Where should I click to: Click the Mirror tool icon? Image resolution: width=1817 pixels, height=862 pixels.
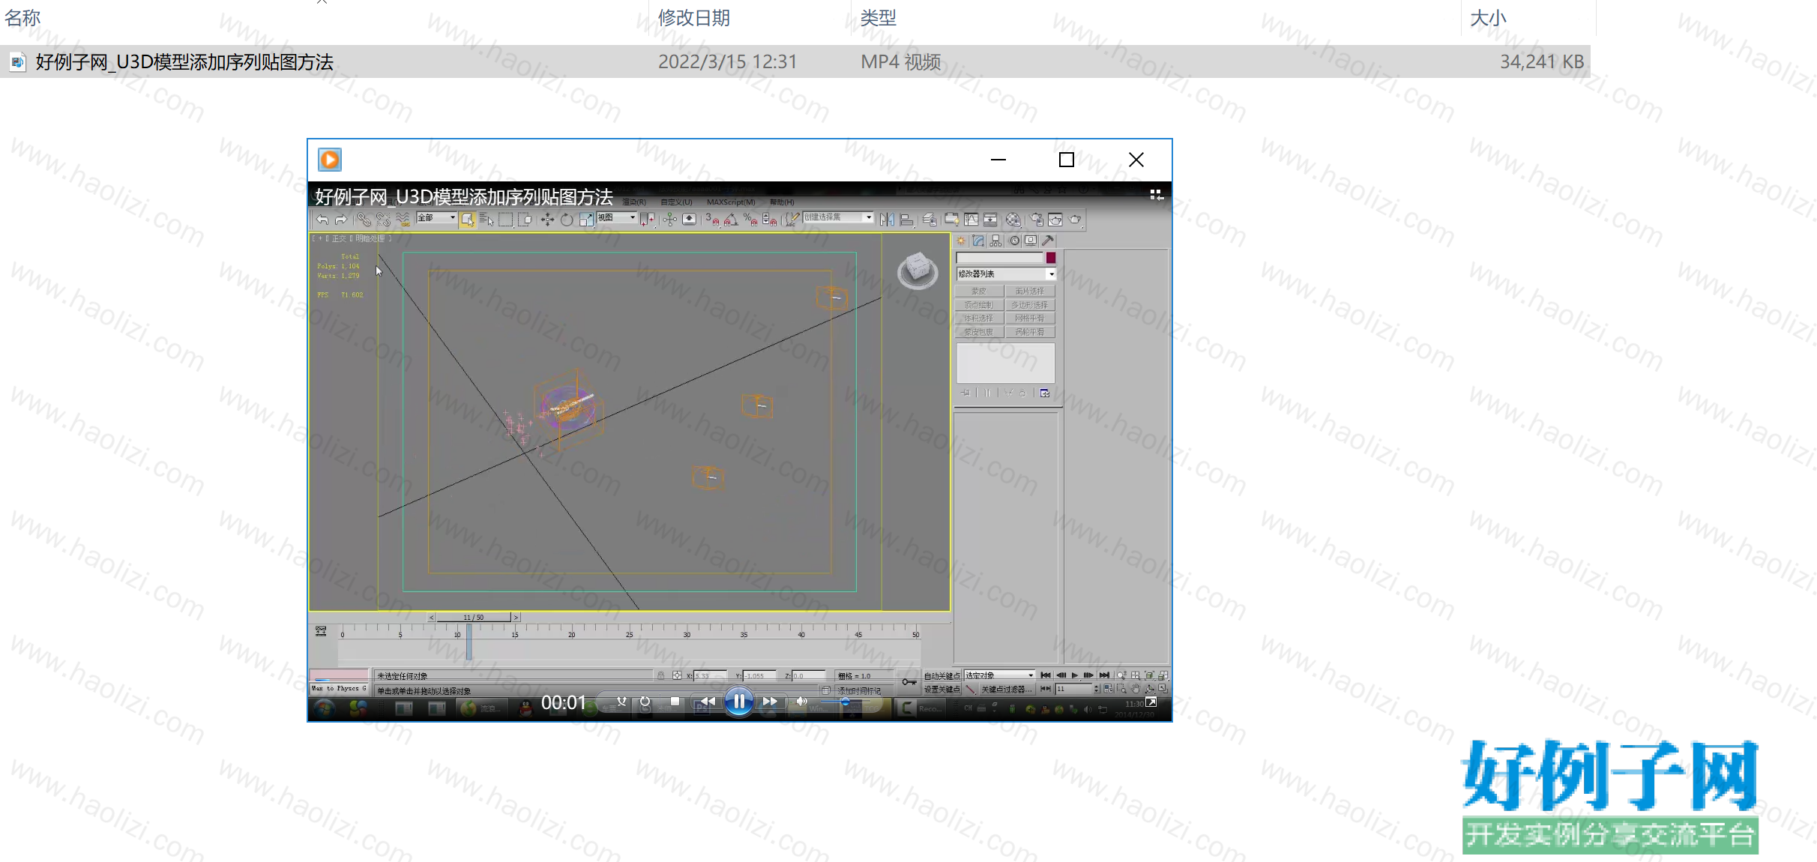pyautogui.click(x=888, y=220)
